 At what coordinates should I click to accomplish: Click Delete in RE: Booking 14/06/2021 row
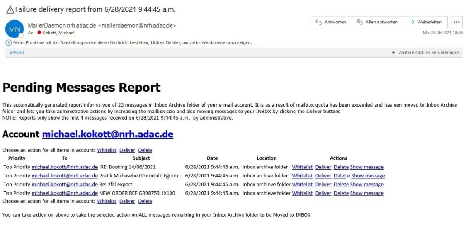pos(341,167)
